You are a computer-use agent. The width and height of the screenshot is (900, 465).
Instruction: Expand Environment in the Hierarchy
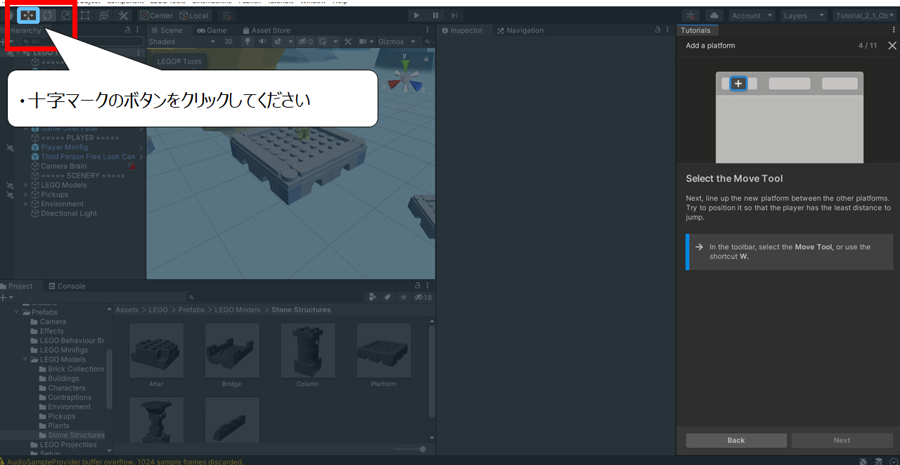27,204
